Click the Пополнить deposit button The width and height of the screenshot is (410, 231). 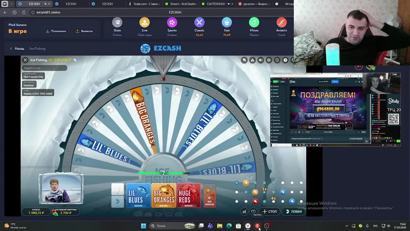pyautogui.click(x=56, y=31)
